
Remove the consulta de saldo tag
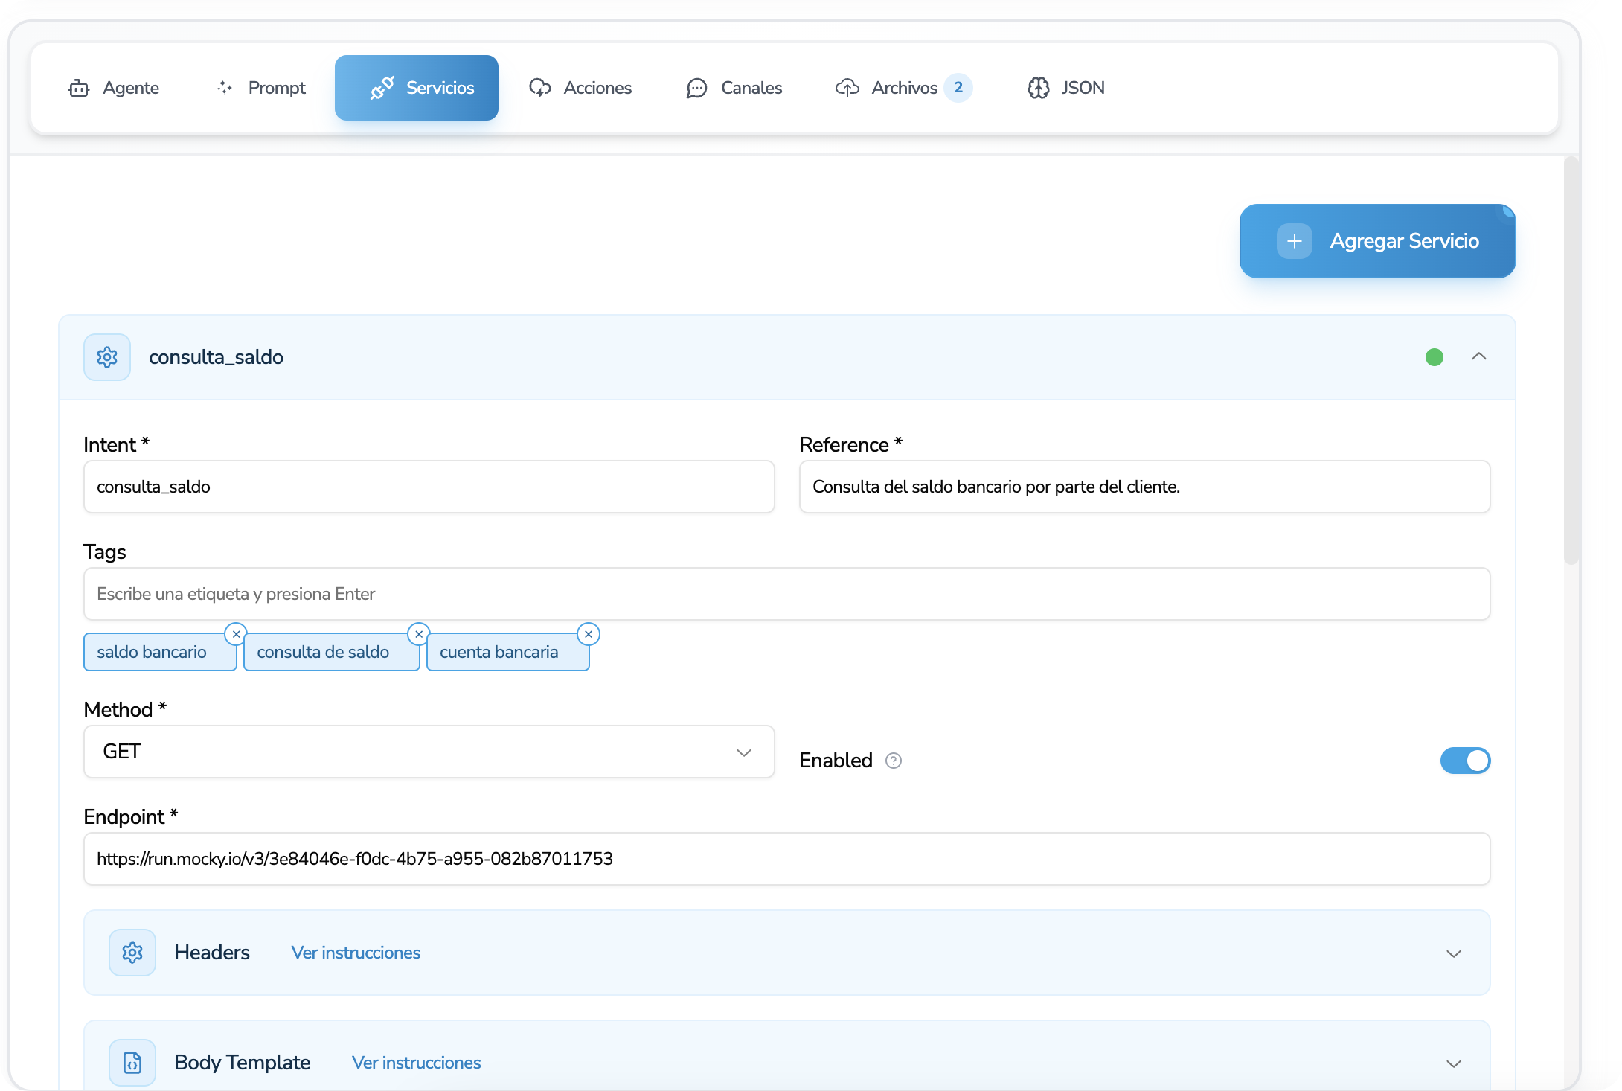coord(419,634)
